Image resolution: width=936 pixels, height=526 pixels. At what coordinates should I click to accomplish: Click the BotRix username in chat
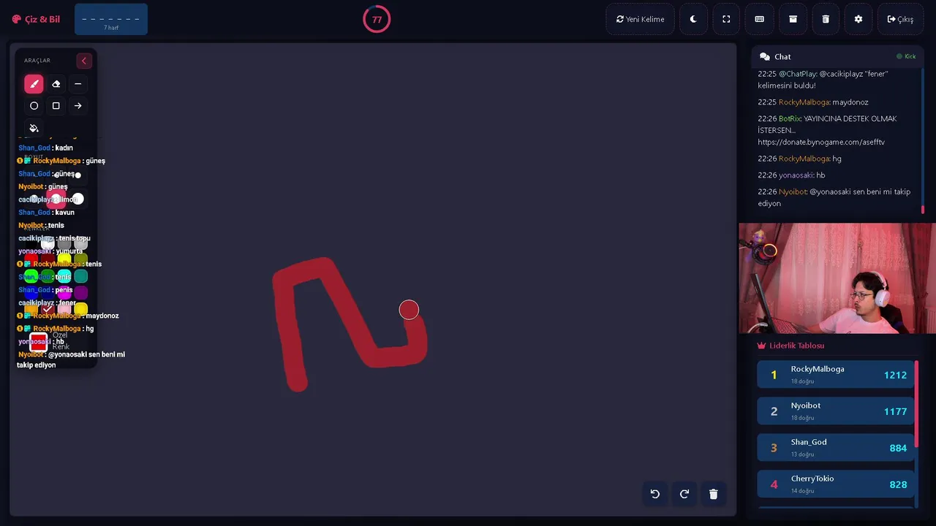(790, 118)
